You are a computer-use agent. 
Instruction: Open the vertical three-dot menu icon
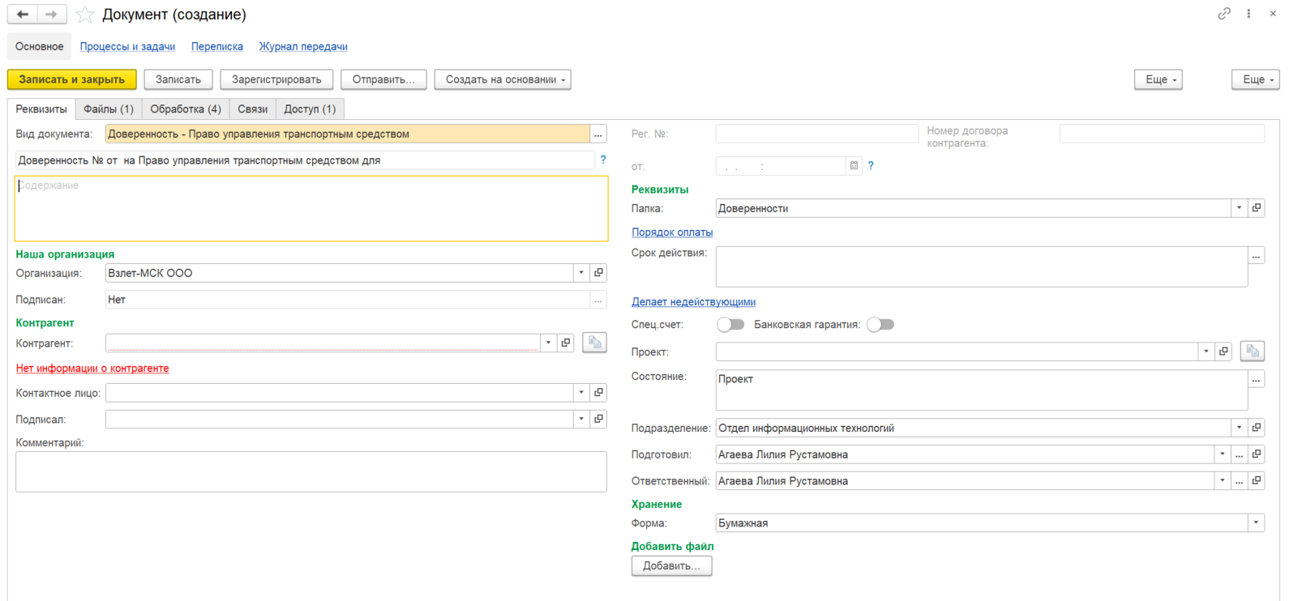[x=1248, y=13]
